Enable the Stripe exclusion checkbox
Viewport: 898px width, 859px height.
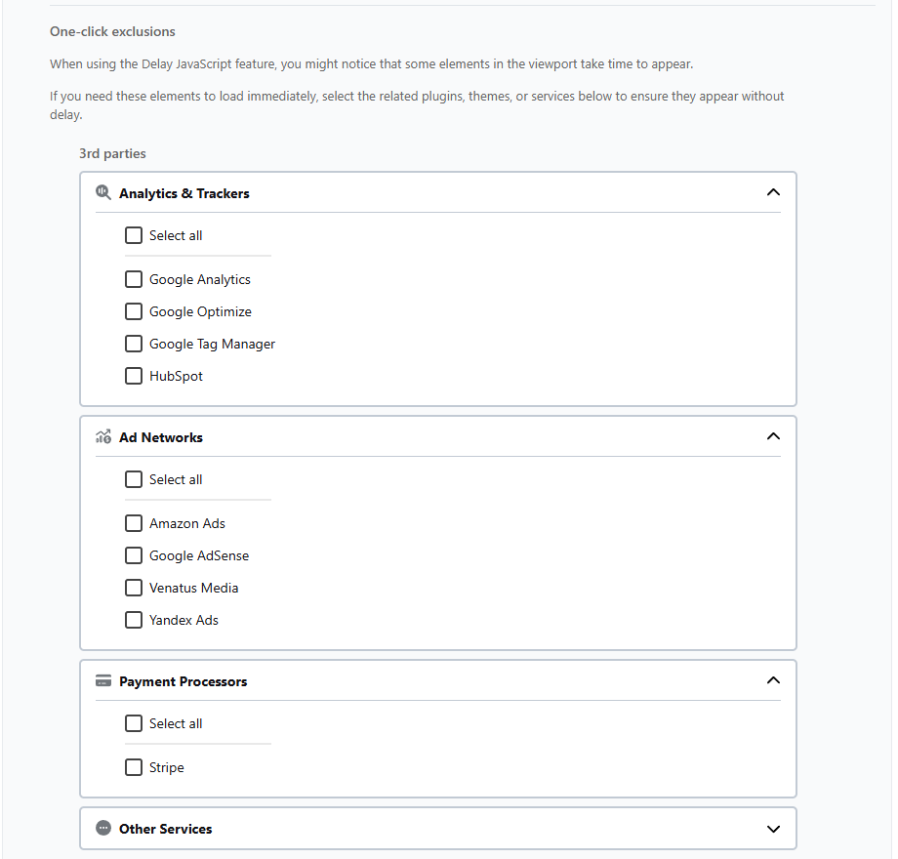click(134, 767)
